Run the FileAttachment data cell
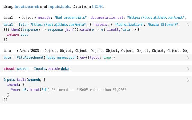192x120 pixels. [188, 58]
